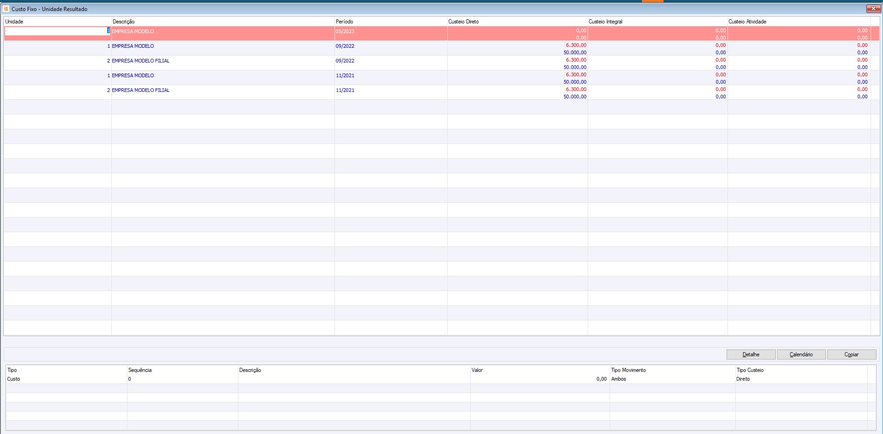The image size is (883, 434).
Task: Click the 05/2023 period cell
Action: pos(345,31)
